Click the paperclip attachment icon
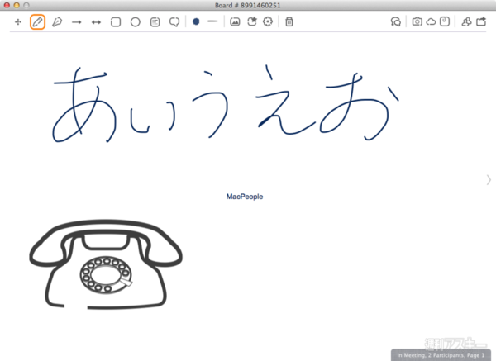The width and height of the screenshot is (496, 361). point(445,21)
